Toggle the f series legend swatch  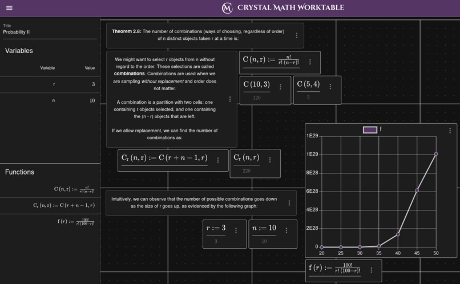(370, 129)
